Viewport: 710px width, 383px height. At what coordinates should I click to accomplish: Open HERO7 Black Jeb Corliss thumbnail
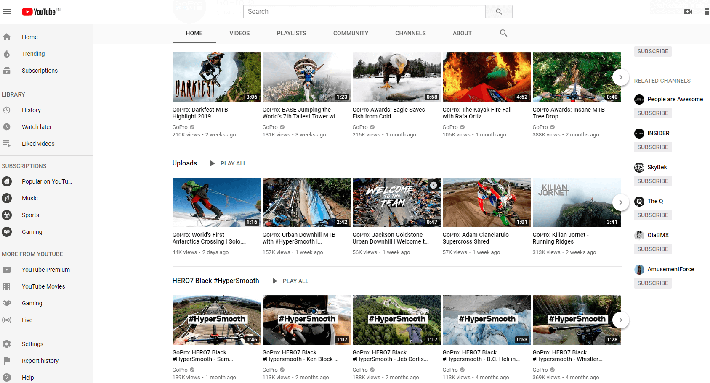397,320
